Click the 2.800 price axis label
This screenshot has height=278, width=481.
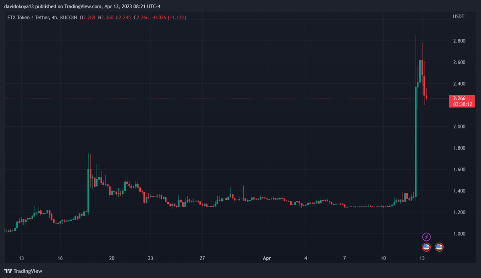point(459,41)
